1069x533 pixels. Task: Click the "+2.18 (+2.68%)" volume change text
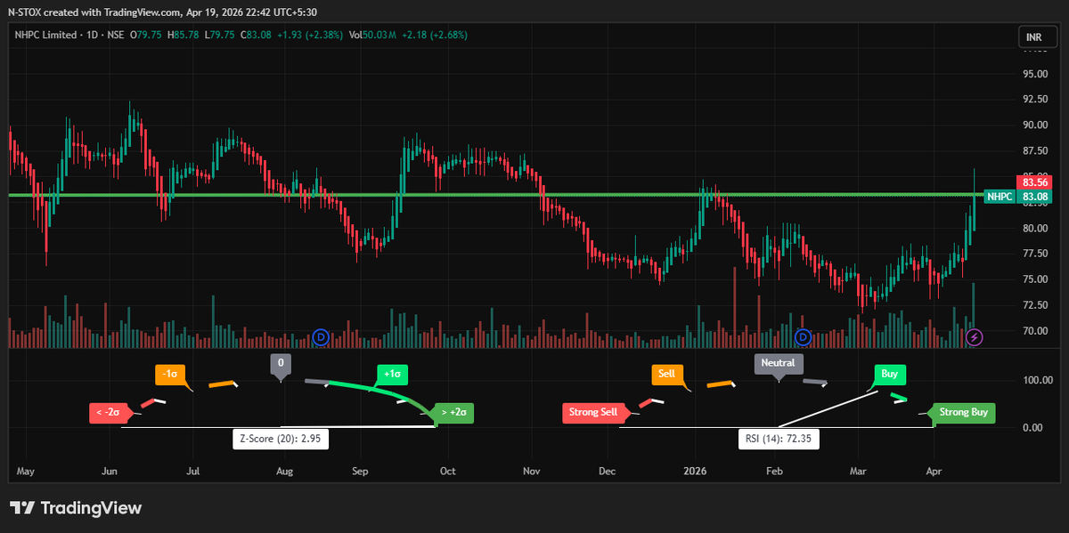click(x=437, y=35)
